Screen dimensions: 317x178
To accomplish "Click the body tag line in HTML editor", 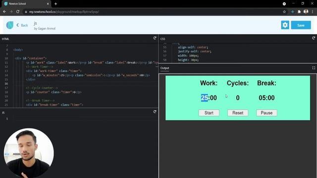I will pos(18,49).
